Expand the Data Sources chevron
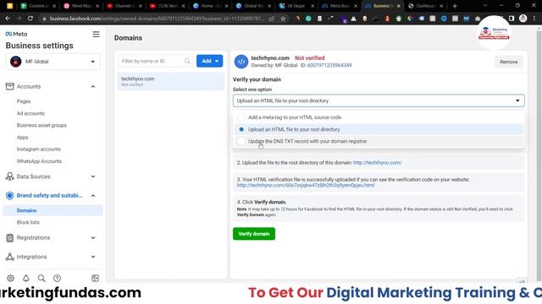This screenshot has height=304, width=542. 93,176
